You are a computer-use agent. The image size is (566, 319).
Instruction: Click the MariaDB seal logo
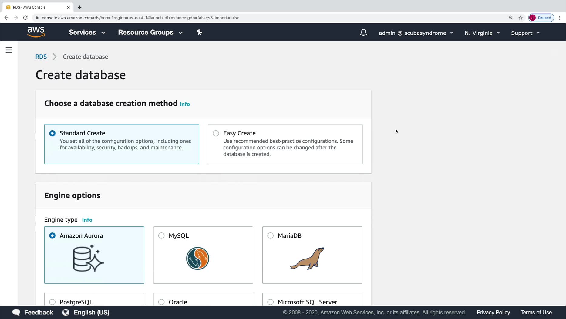click(307, 259)
